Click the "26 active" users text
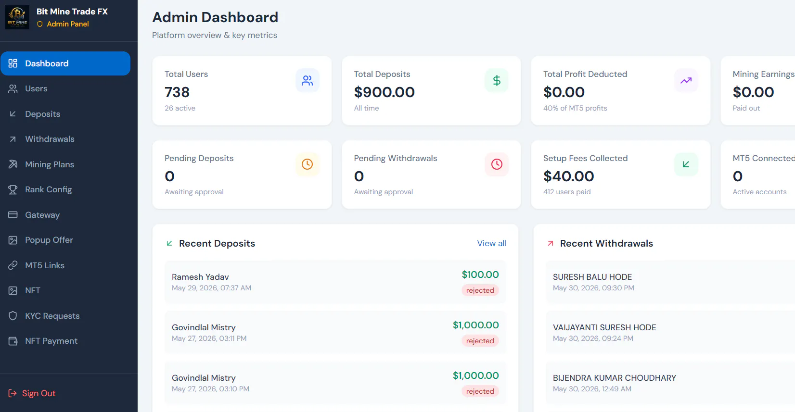 [180, 108]
